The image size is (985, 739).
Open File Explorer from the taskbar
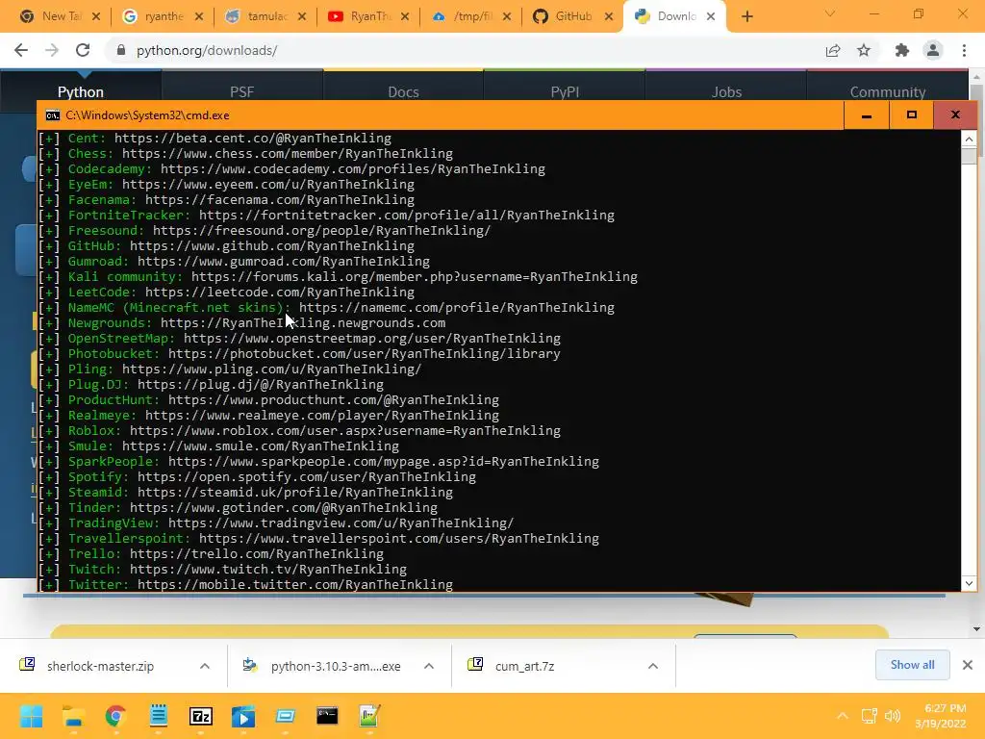click(x=73, y=716)
